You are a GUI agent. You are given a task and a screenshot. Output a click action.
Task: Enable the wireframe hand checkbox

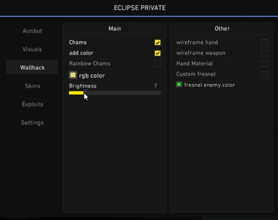click(265, 43)
